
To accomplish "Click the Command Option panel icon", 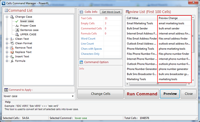I will pos(81,62).
